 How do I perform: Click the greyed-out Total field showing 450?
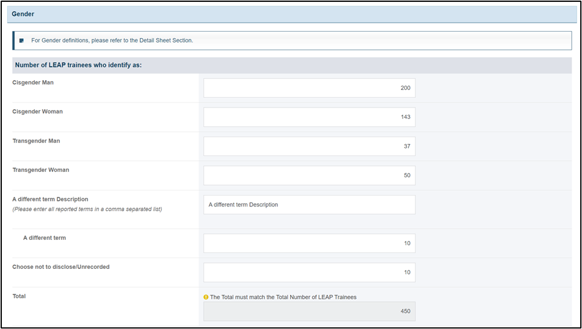click(x=309, y=311)
